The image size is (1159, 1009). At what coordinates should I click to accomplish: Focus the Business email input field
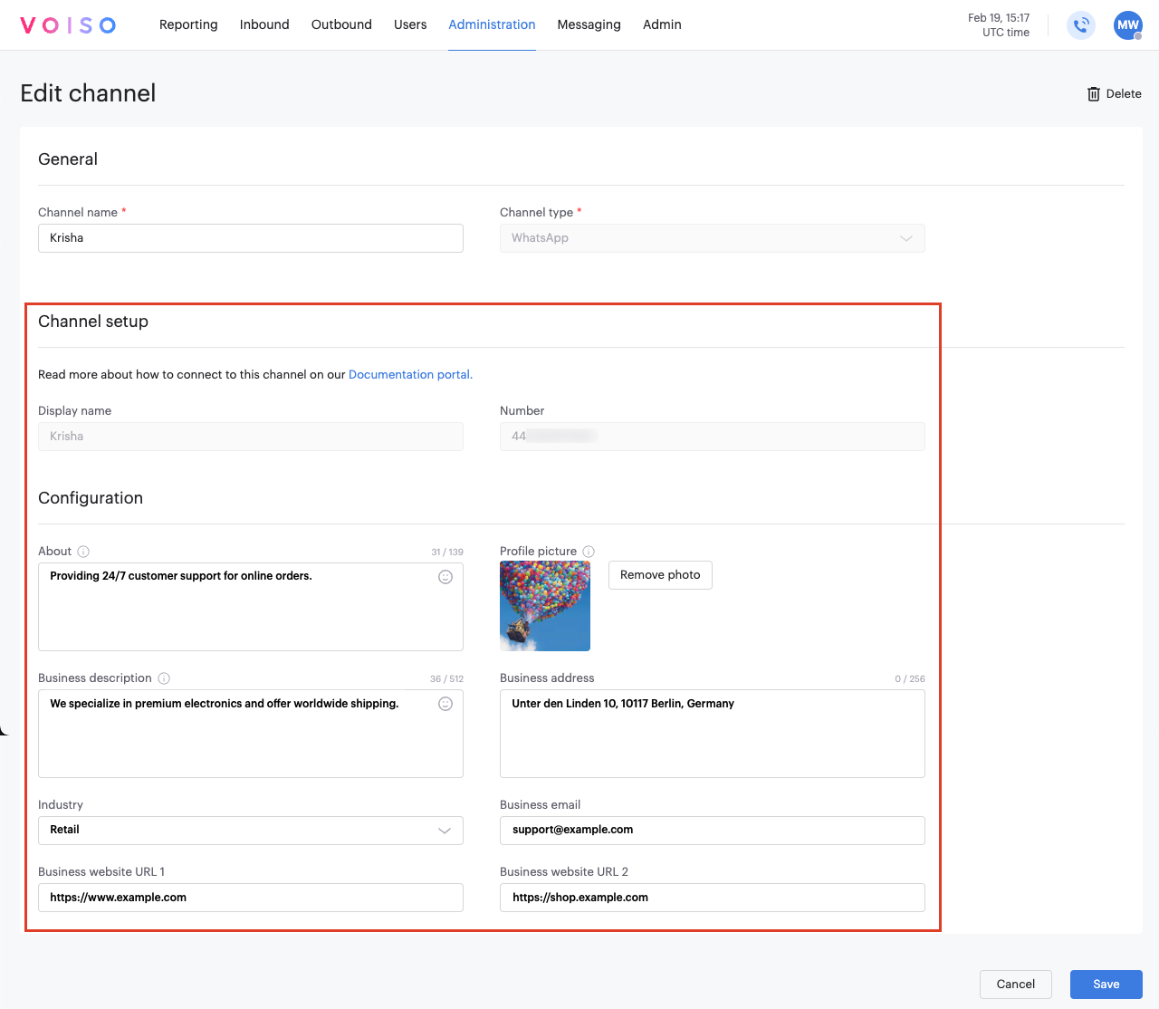coord(712,831)
